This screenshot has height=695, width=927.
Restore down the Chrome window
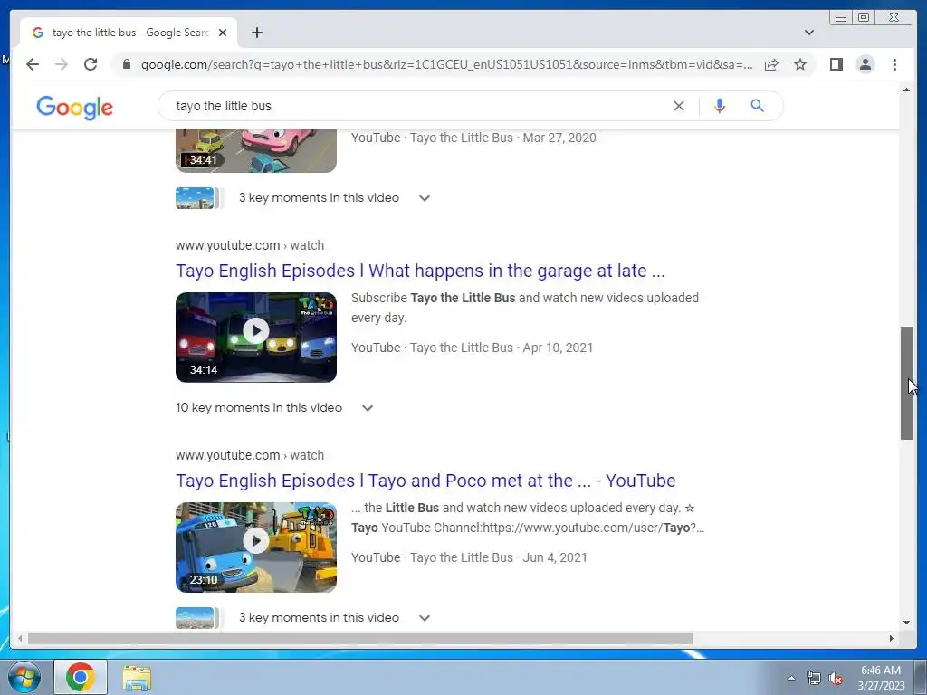pyautogui.click(x=864, y=18)
